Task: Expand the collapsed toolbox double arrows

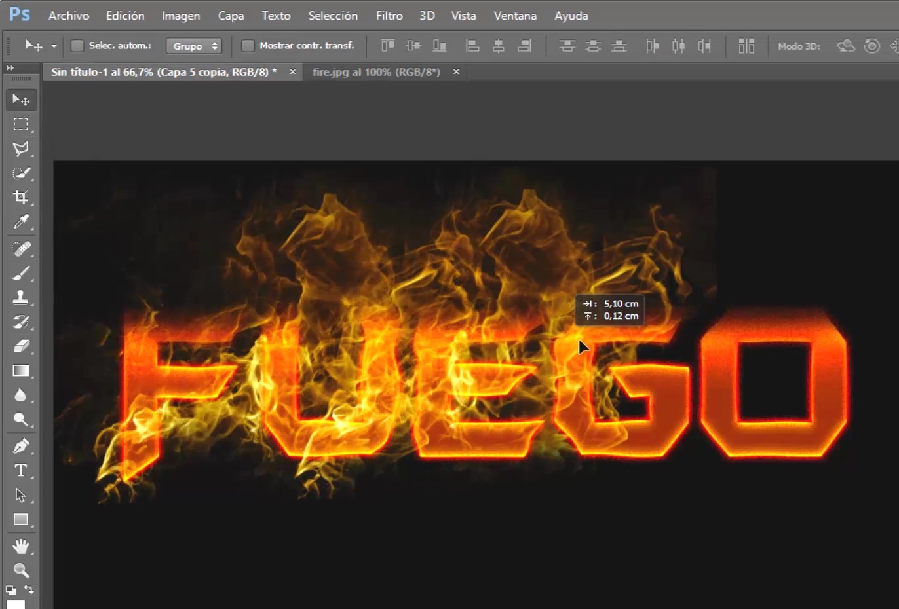Action: pyautogui.click(x=10, y=68)
